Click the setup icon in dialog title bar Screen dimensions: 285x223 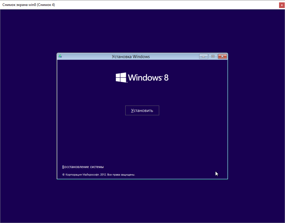pyautogui.click(x=60, y=56)
